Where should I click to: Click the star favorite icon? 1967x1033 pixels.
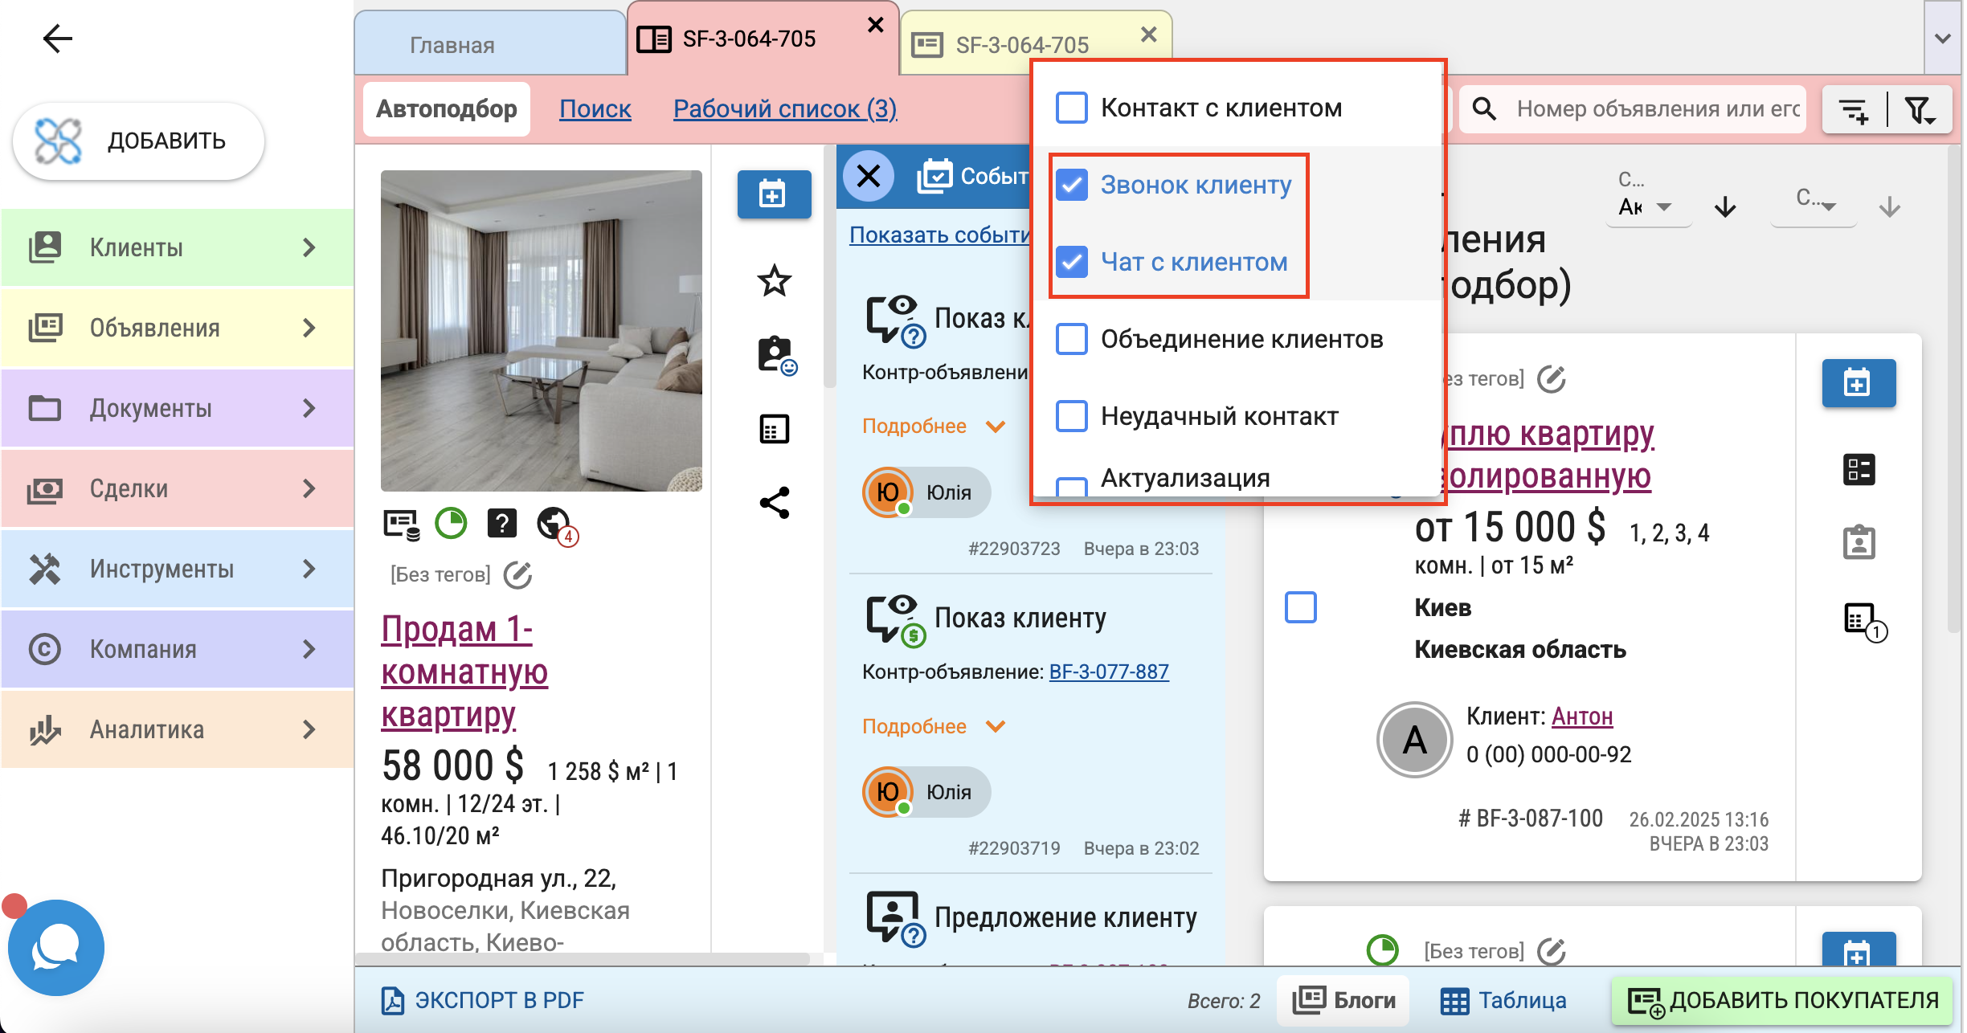774,280
